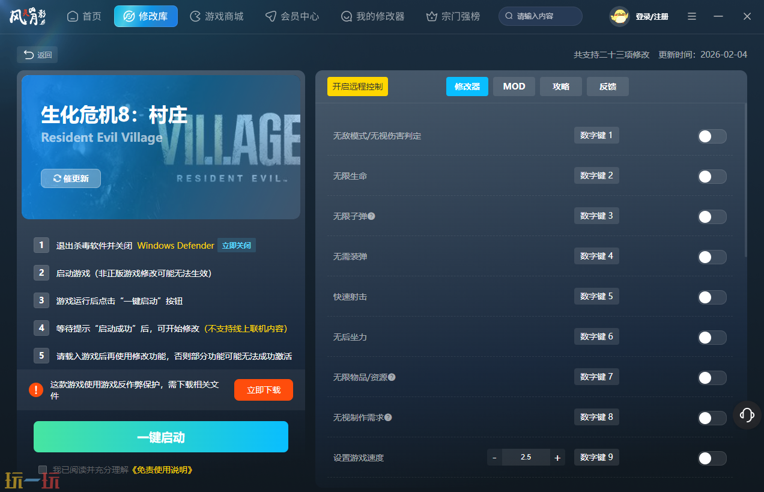Click hotkey 数字键 1 button
The width and height of the screenshot is (764, 492).
(x=596, y=135)
